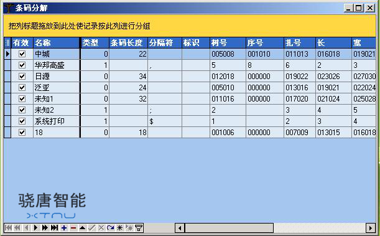Select 条码长度 cell with value 34
The height and width of the screenshot is (236, 380).
tap(129, 76)
